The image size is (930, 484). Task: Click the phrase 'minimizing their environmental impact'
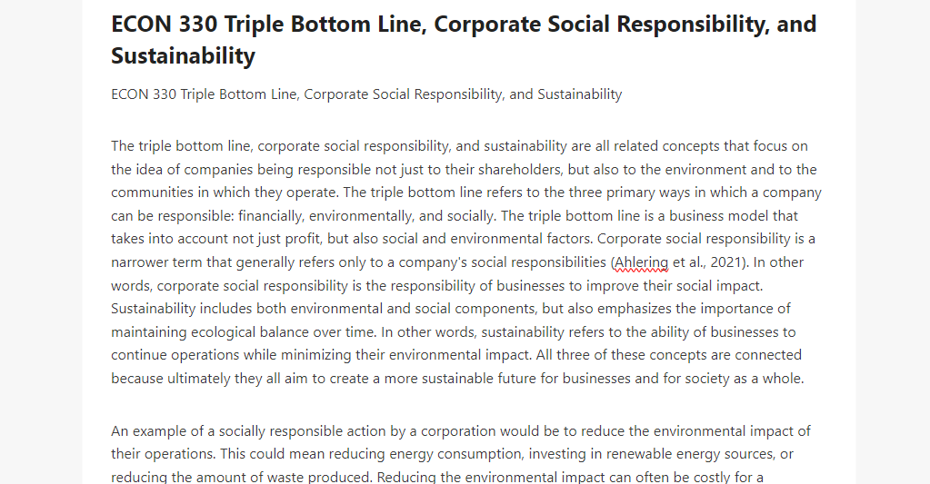tap(405, 355)
